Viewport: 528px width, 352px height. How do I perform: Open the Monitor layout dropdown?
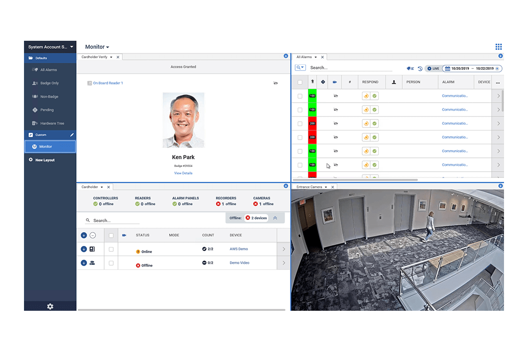(x=97, y=47)
